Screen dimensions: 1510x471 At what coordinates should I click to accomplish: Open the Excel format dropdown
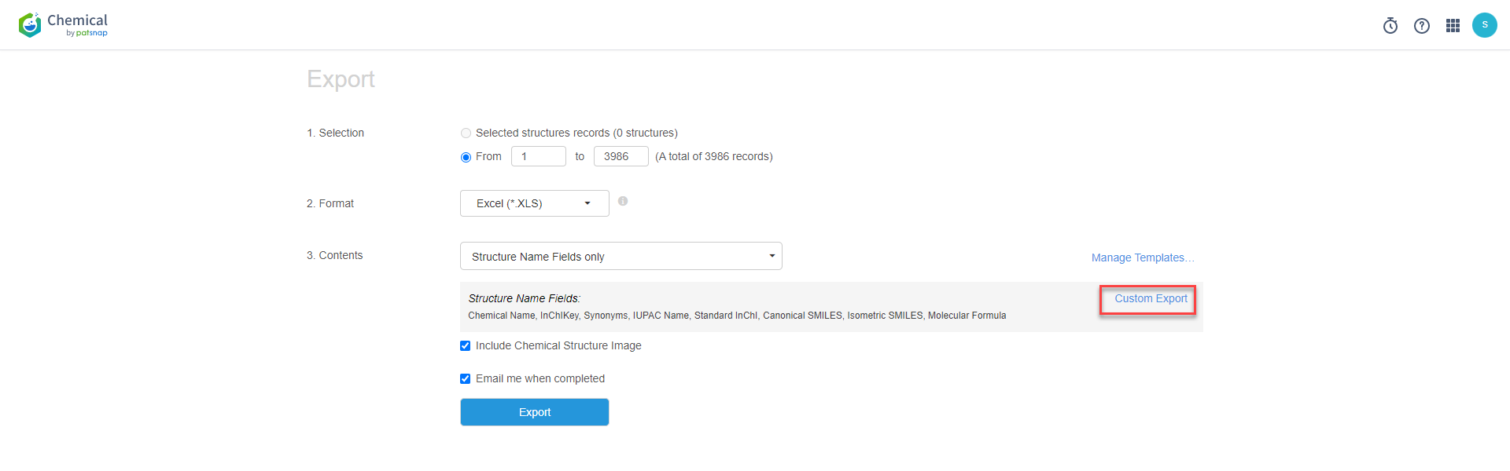(534, 203)
